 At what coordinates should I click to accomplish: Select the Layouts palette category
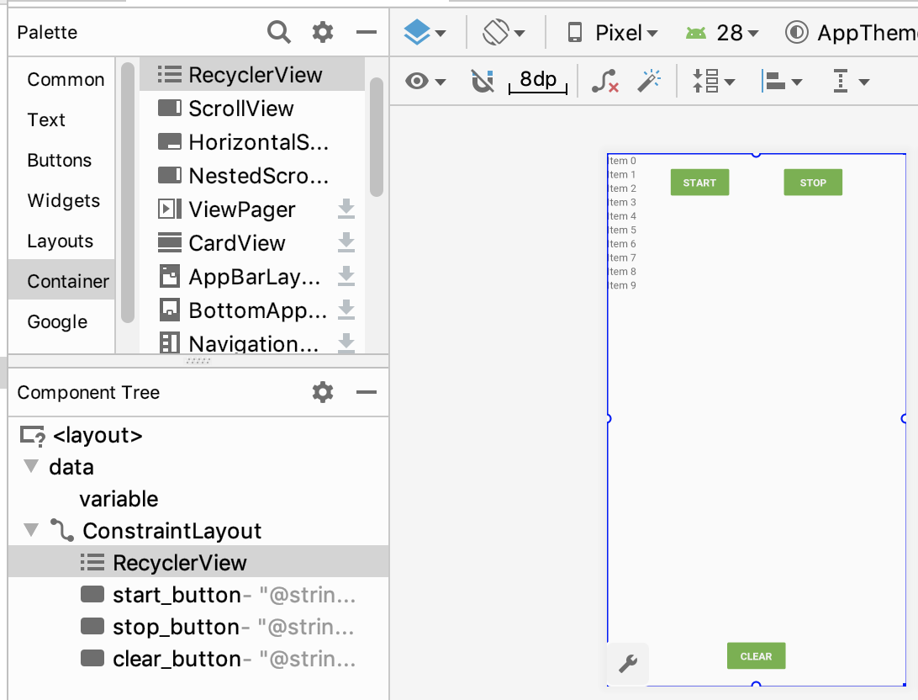click(60, 241)
